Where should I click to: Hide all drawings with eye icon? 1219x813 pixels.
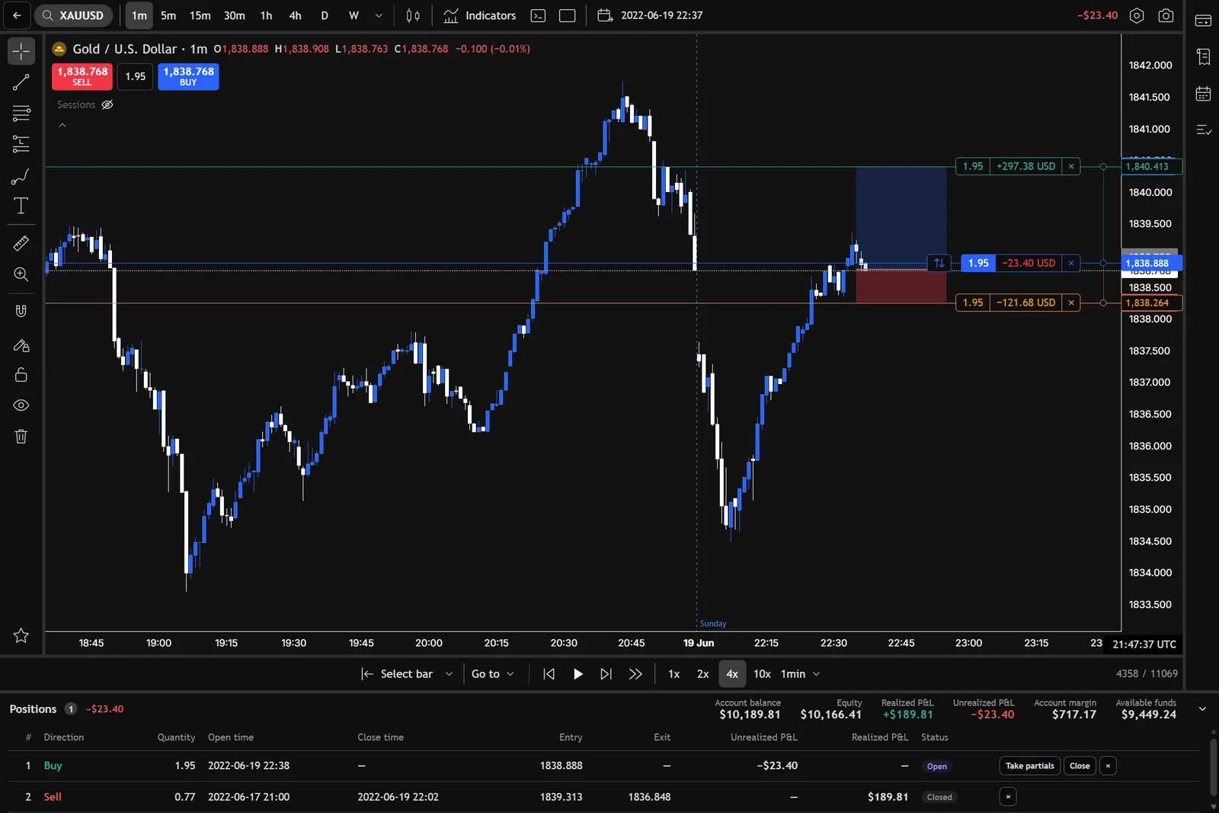[21, 405]
